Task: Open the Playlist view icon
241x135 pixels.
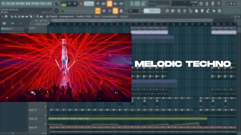Action: click(167, 11)
